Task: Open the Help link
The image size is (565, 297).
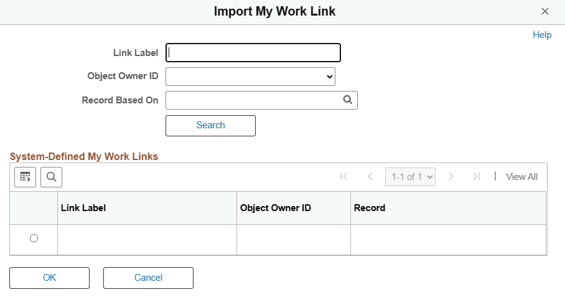Action: click(x=541, y=35)
